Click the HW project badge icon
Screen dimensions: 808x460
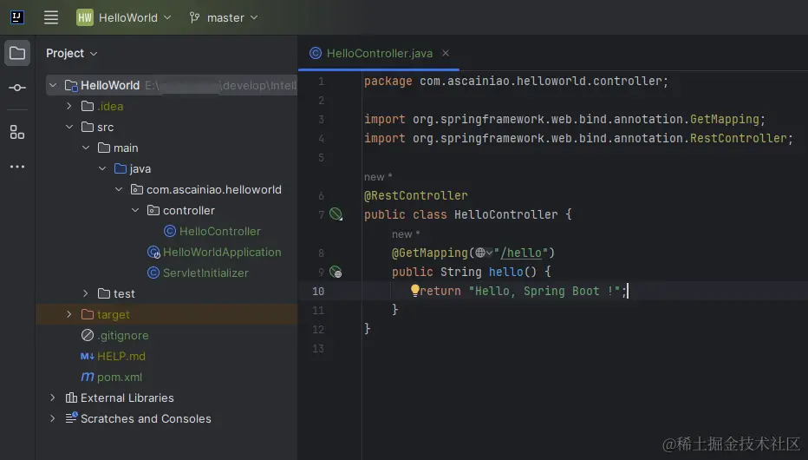pos(85,17)
